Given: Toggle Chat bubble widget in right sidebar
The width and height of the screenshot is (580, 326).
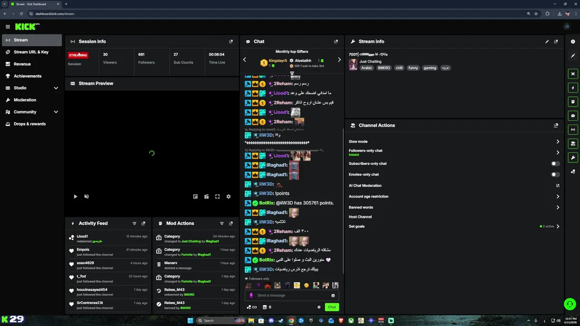Looking at the screenshot, I should [573, 116].
